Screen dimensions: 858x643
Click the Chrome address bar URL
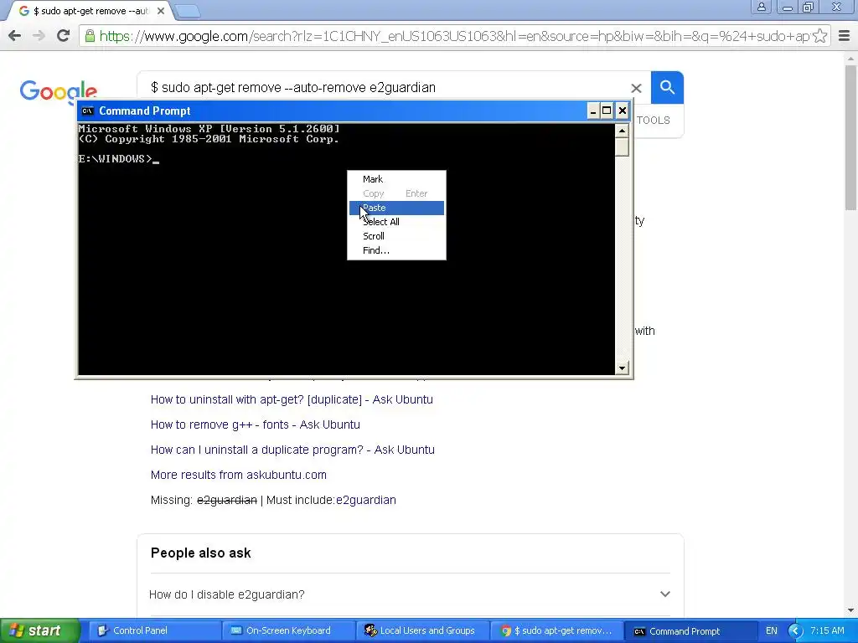pyautogui.click(x=454, y=36)
